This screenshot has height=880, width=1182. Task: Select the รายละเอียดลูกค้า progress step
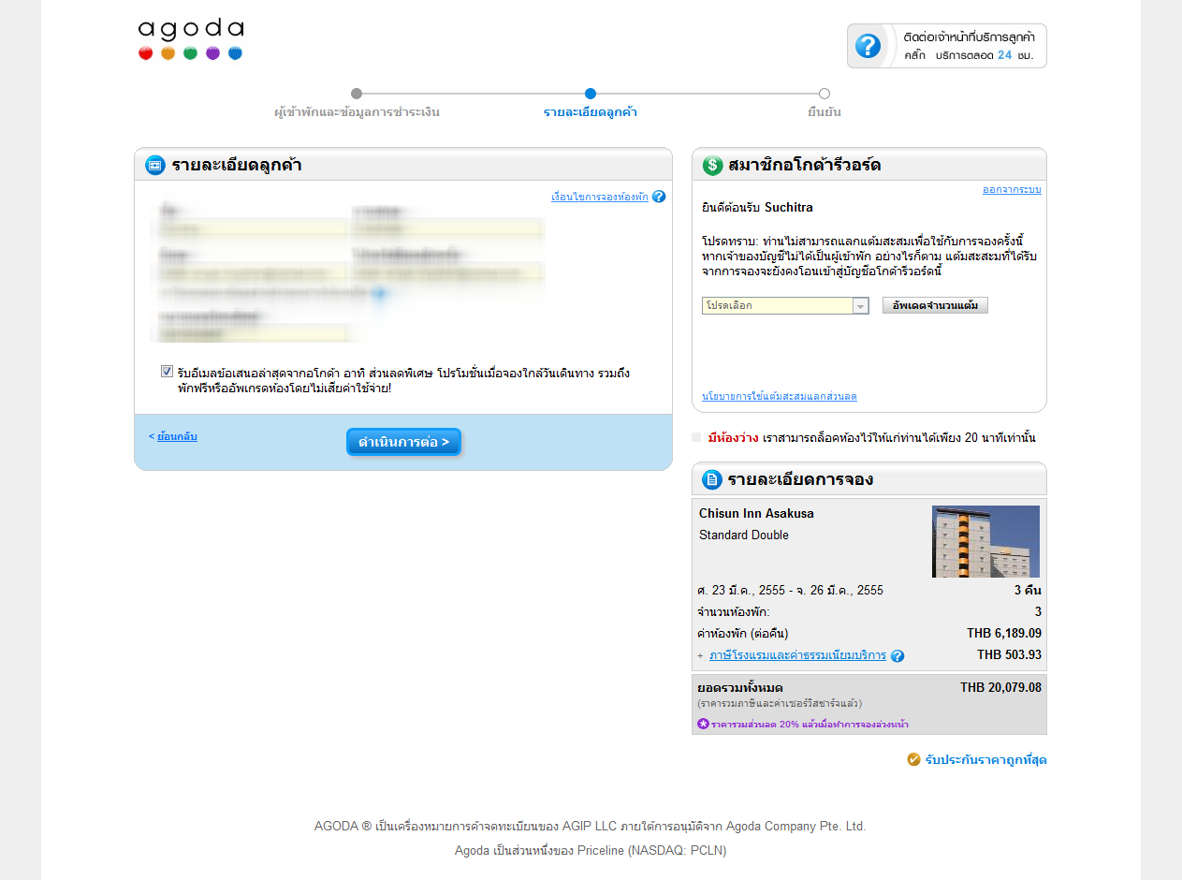coord(591,104)
